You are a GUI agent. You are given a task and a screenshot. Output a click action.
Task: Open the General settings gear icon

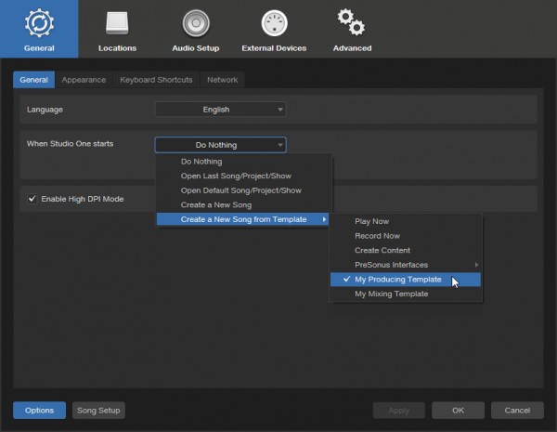click(x=39, y=23)
